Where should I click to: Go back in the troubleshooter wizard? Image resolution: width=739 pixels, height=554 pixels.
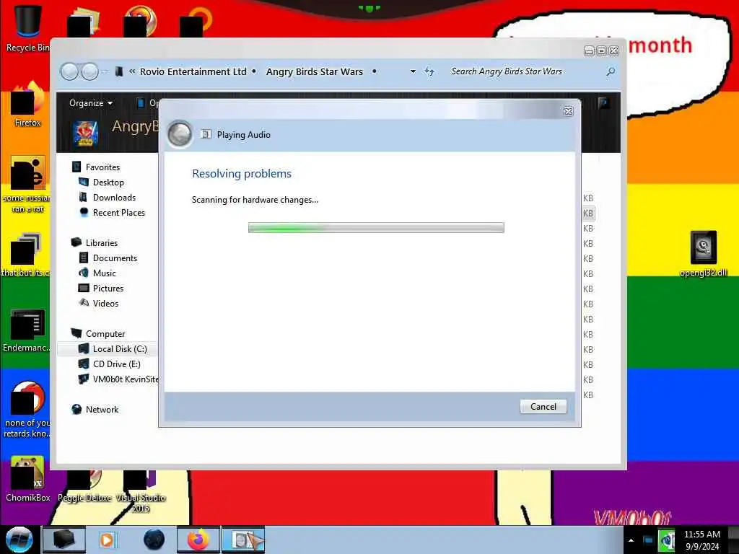pyautogui.click(x=180, y=134)
